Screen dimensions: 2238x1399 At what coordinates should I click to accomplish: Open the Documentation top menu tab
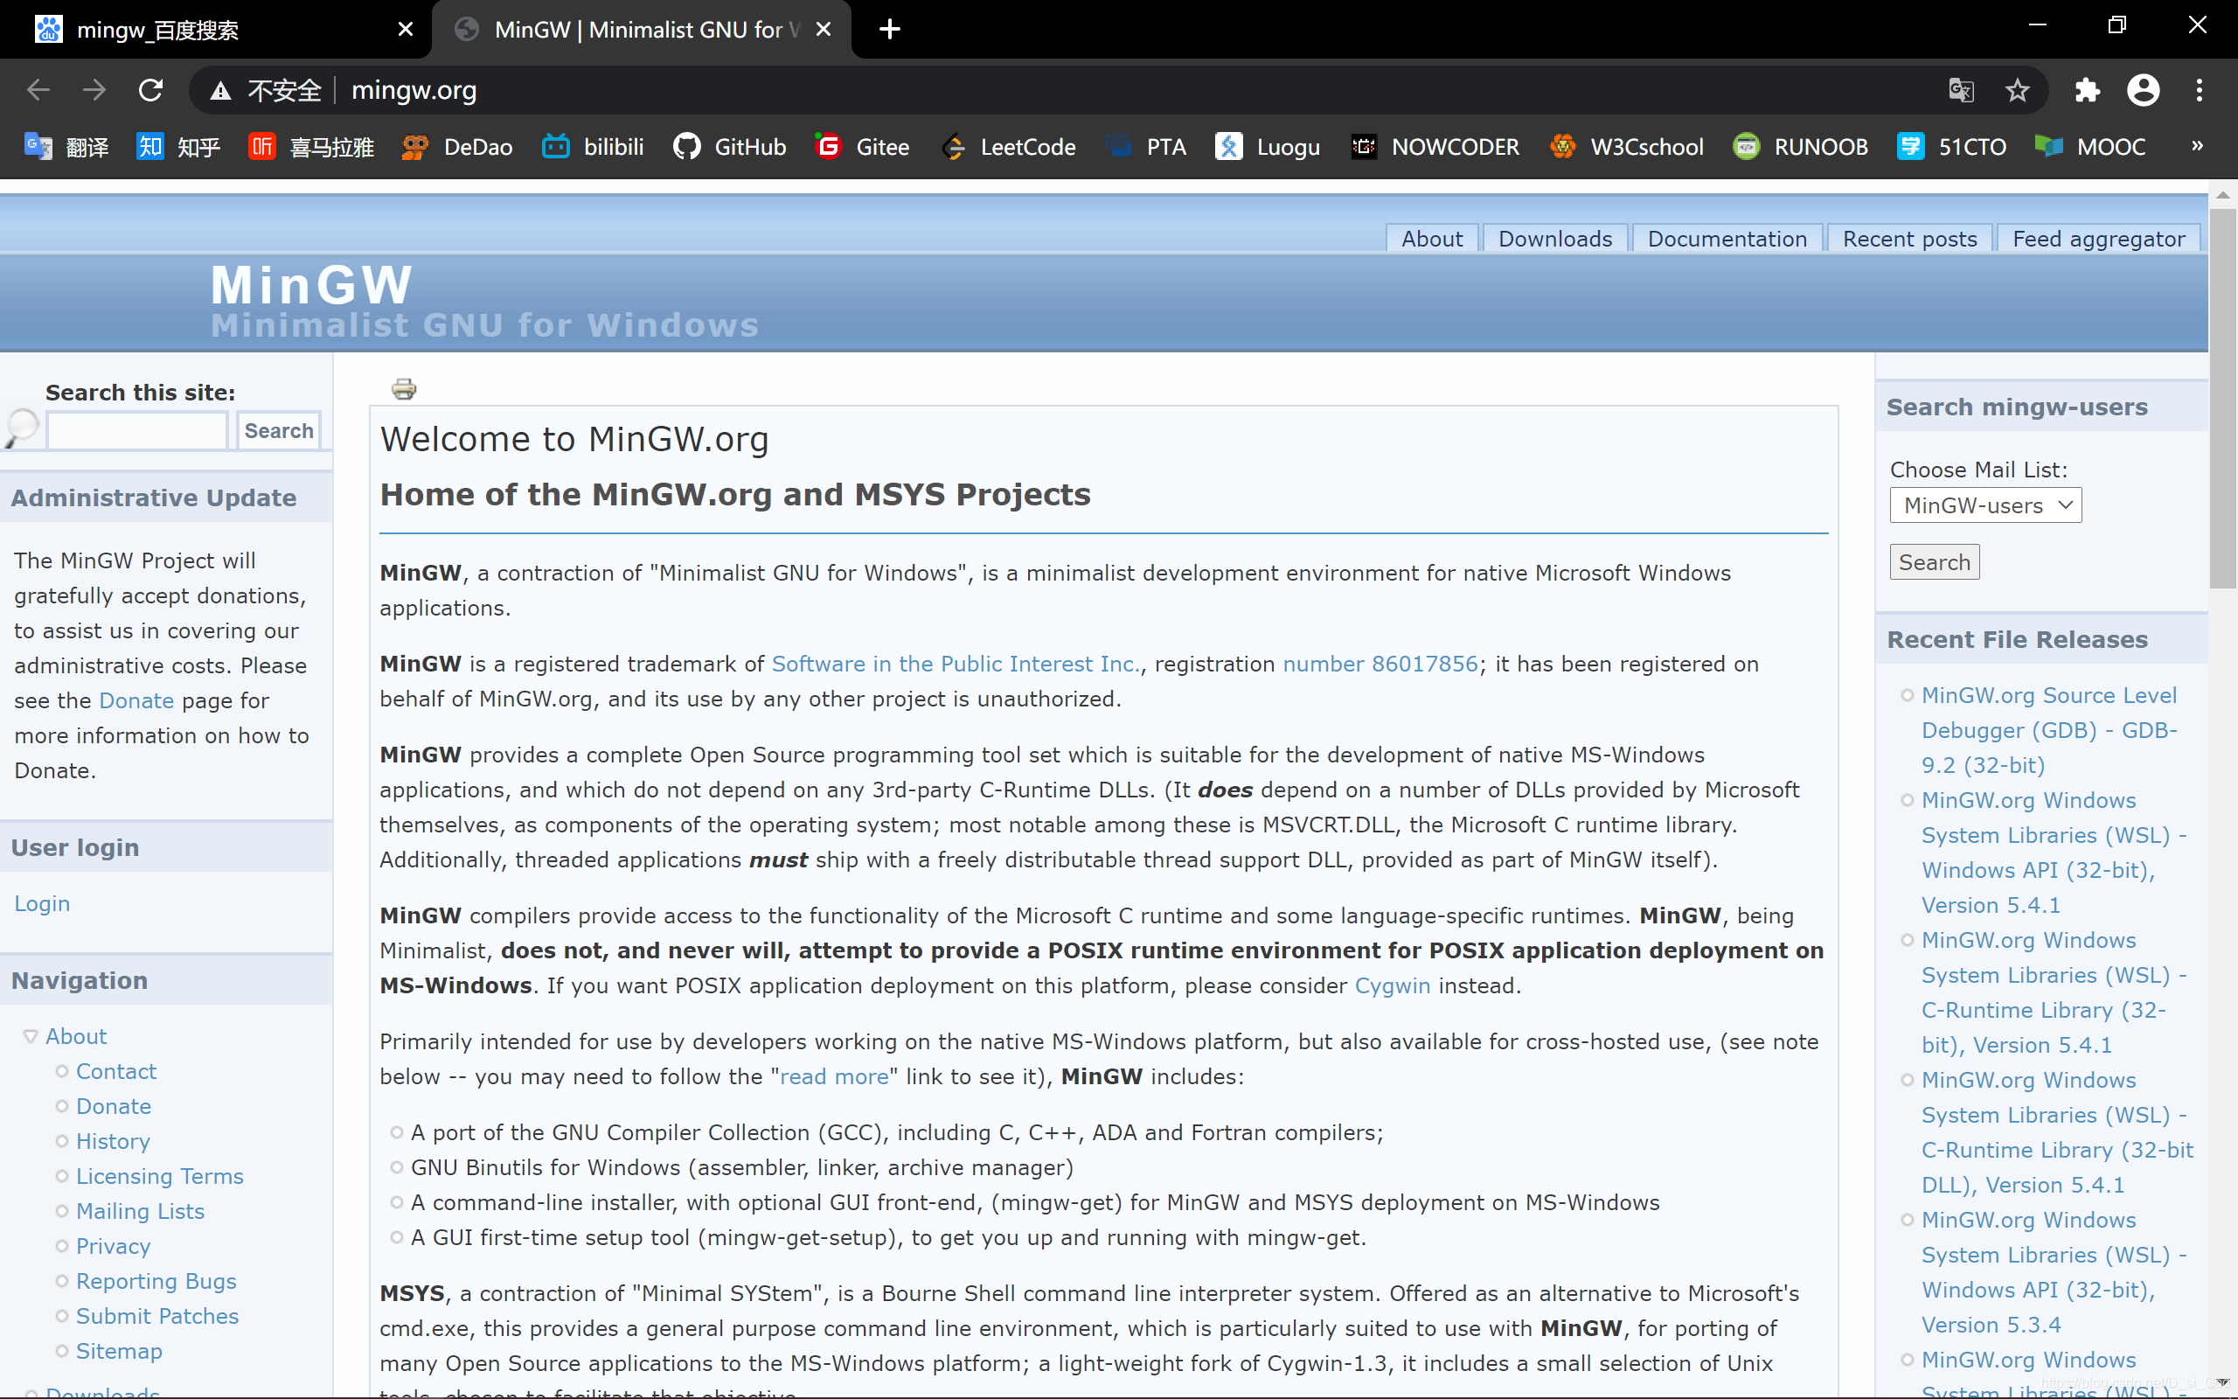[x=1727, y=239]
